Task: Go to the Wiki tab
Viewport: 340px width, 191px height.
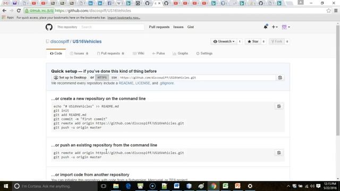Action: [x=138, y=53]
